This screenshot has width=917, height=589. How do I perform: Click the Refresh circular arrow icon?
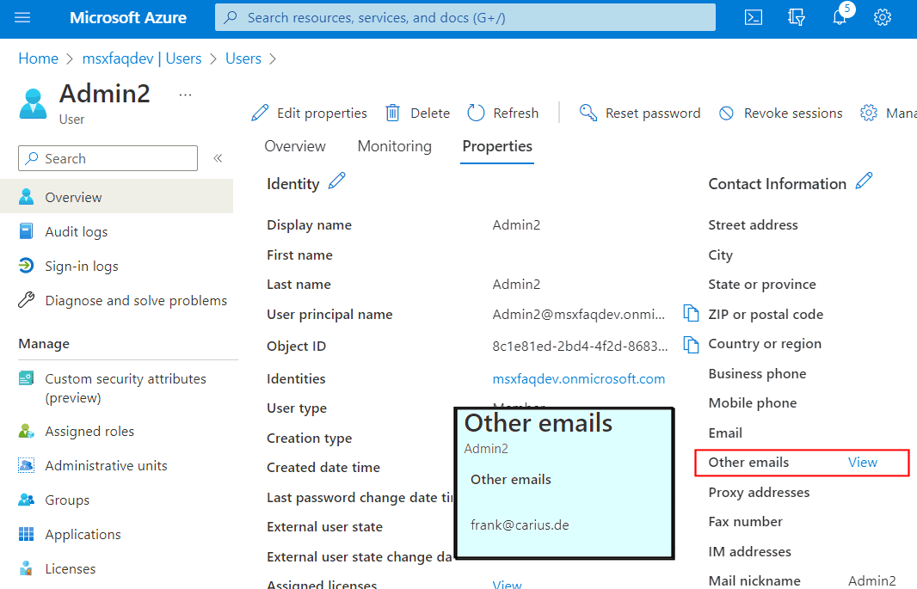coord(476,113)
